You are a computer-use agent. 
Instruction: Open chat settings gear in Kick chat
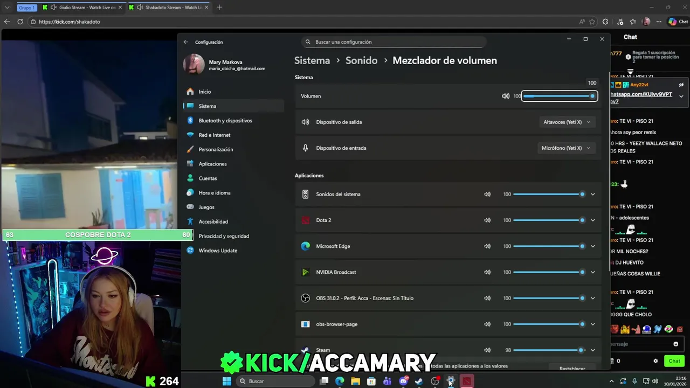[655, 361]
